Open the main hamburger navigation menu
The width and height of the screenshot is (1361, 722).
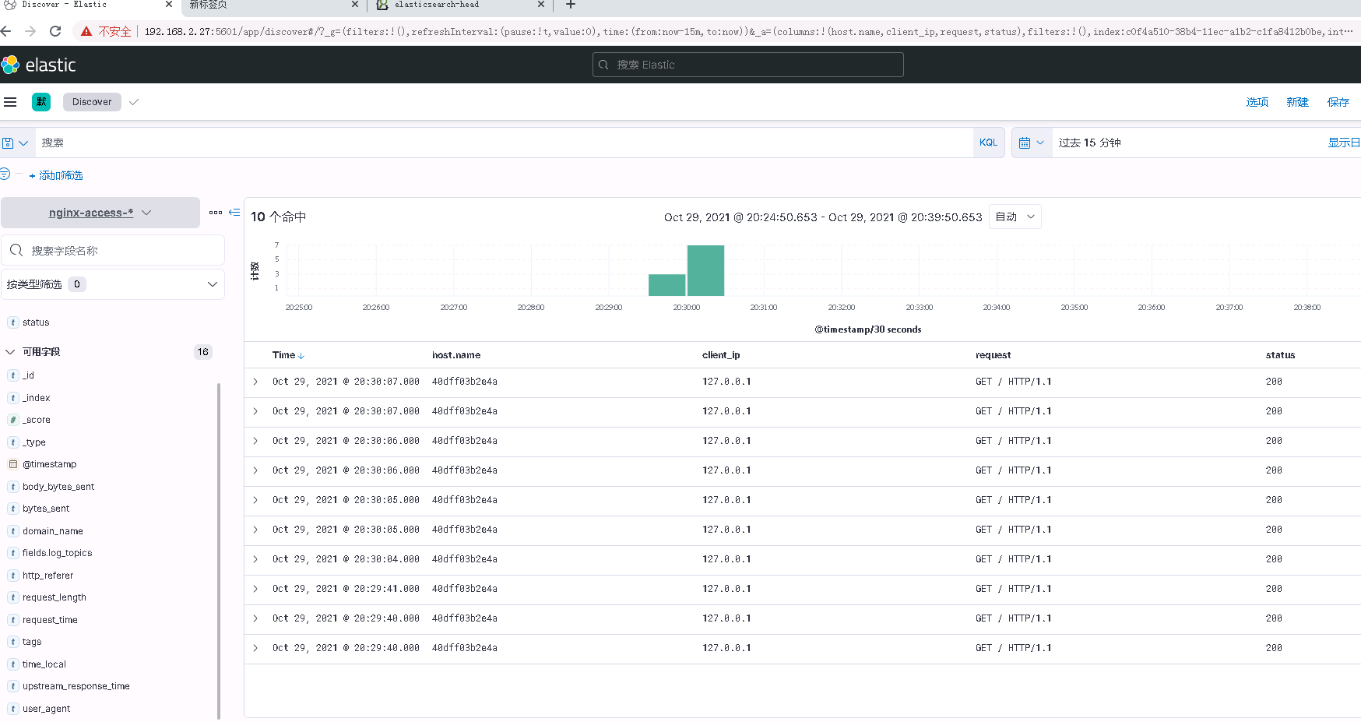coord(10,102)
